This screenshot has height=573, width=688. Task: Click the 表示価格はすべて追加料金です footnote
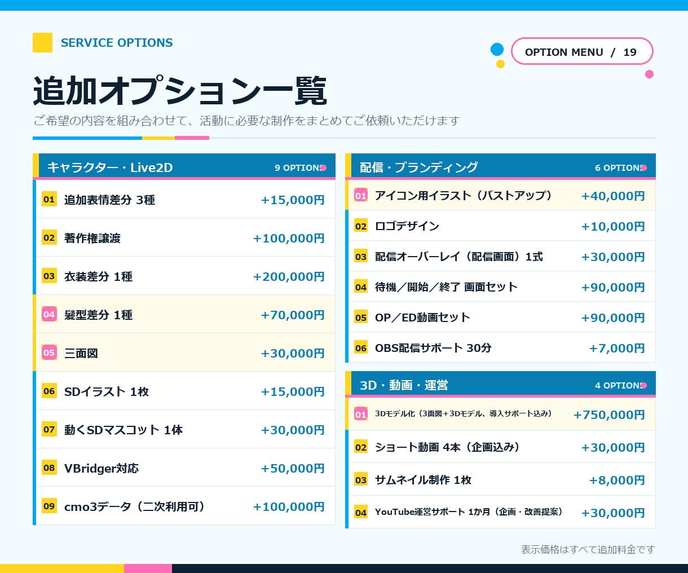click(x=588, y=549)
